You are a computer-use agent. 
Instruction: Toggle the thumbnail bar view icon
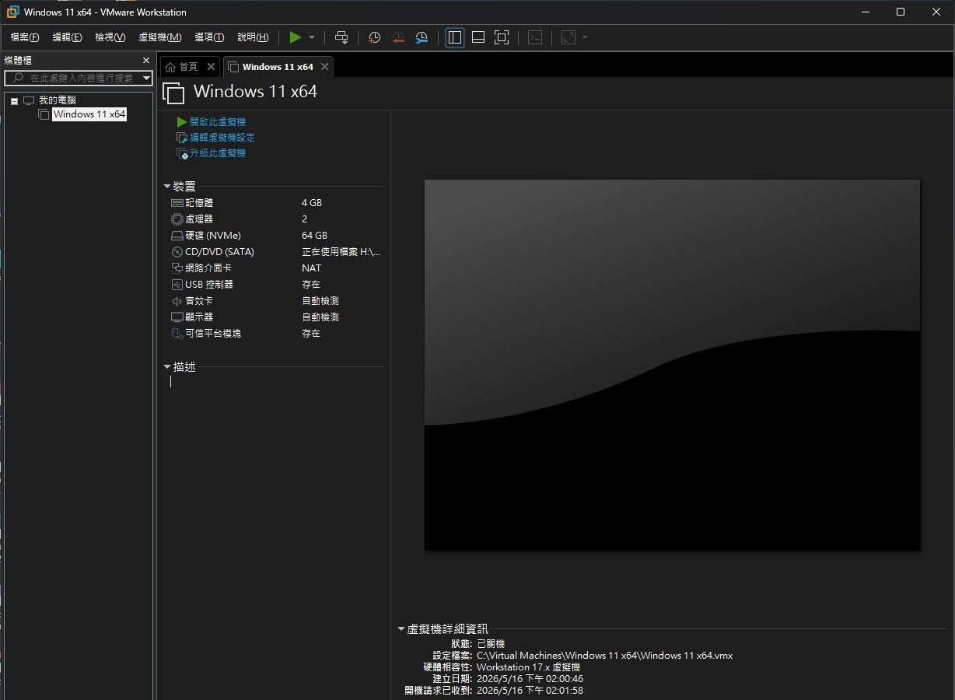click(x=478, y=37)
